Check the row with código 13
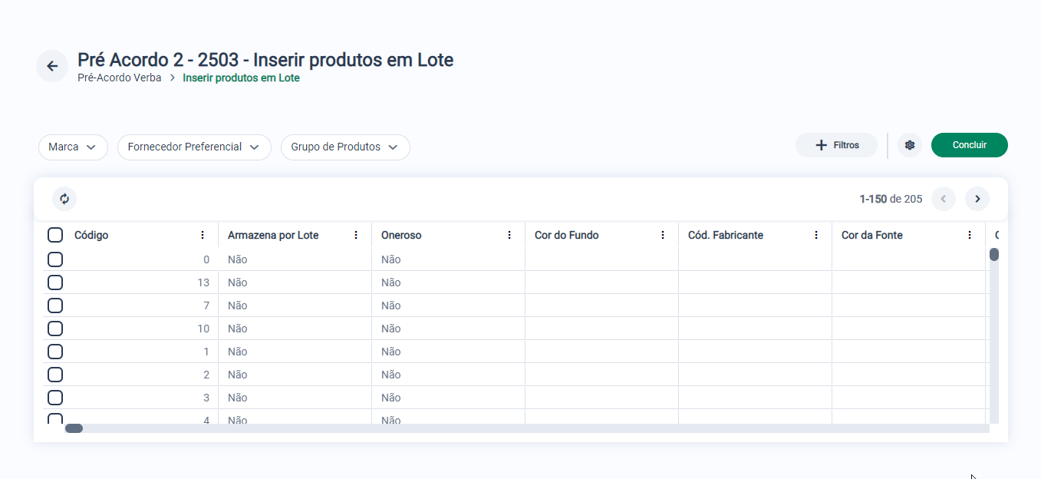Screen dimensions: 1041x479 point(55,282)
